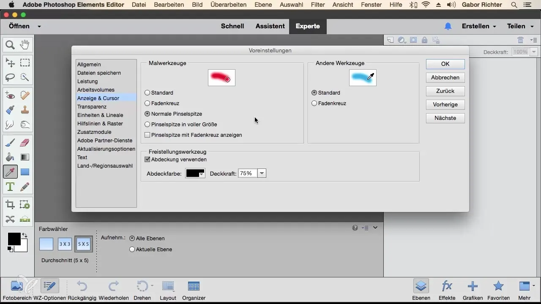Select the Hand tool
Image resolution: width=541 pixels, height=304 pixels.
25,44
